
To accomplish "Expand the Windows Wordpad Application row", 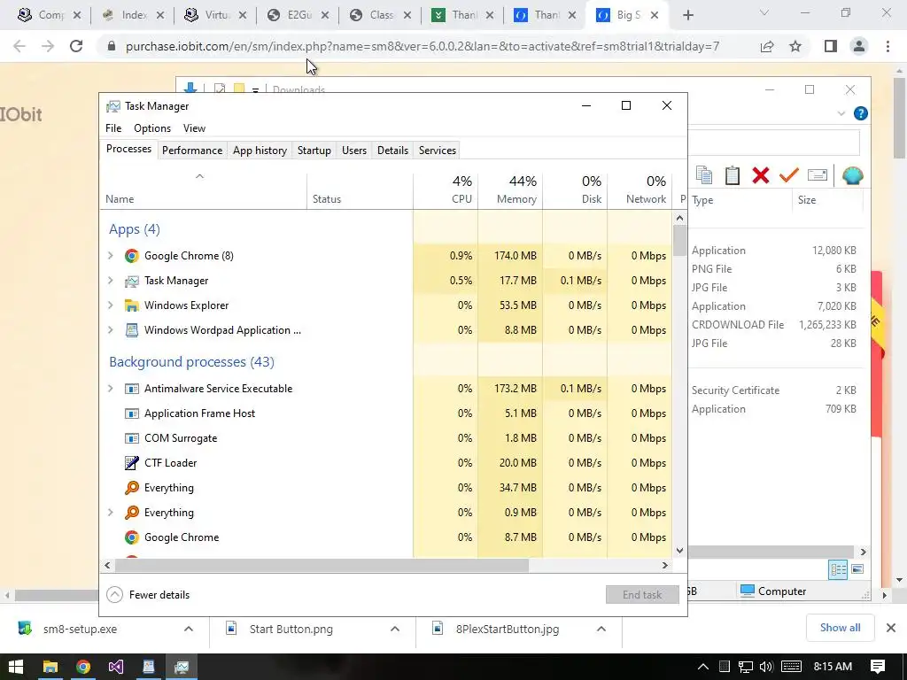I will pos(111,330).
